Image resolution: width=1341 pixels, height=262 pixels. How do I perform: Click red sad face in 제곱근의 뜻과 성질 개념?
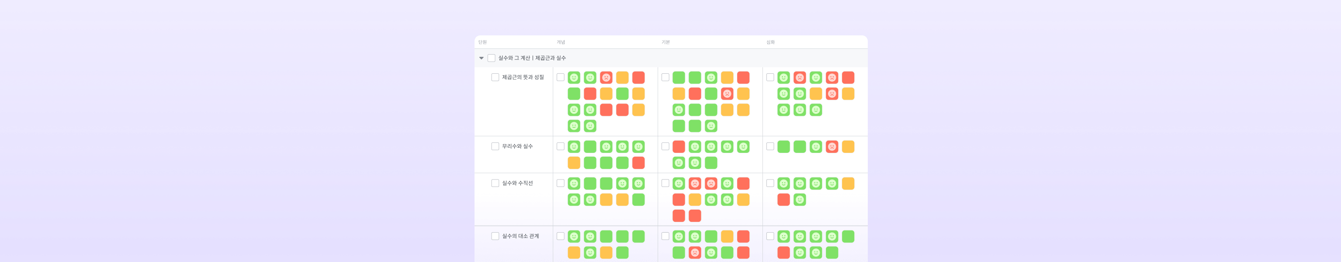(606, 78)
